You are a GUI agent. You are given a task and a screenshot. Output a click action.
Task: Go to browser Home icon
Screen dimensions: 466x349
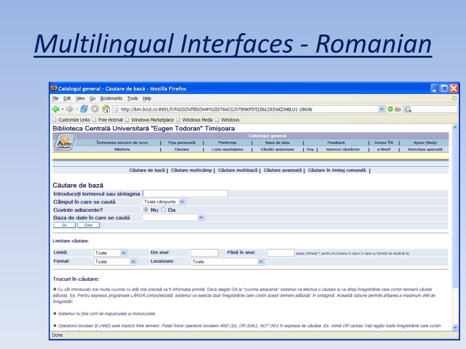click(x=106, y=109)
